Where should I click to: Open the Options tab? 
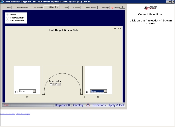click(x=77, y=8)
